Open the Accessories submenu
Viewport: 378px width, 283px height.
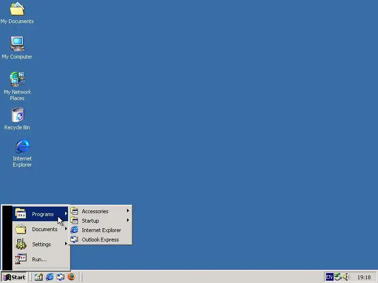[x=101, y=211]
